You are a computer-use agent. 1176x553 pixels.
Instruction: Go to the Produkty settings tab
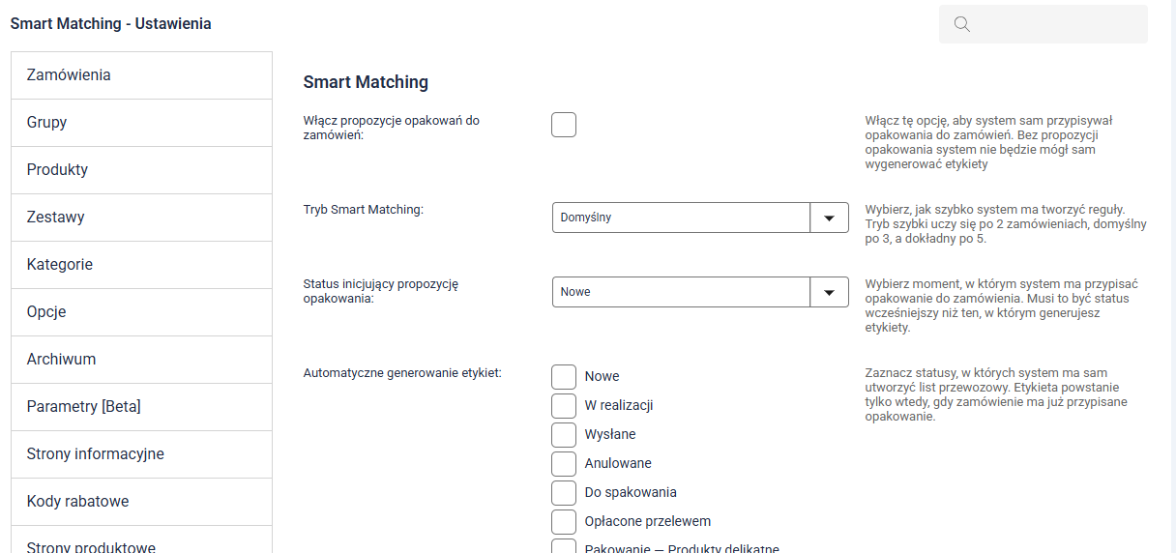point(141,170)
